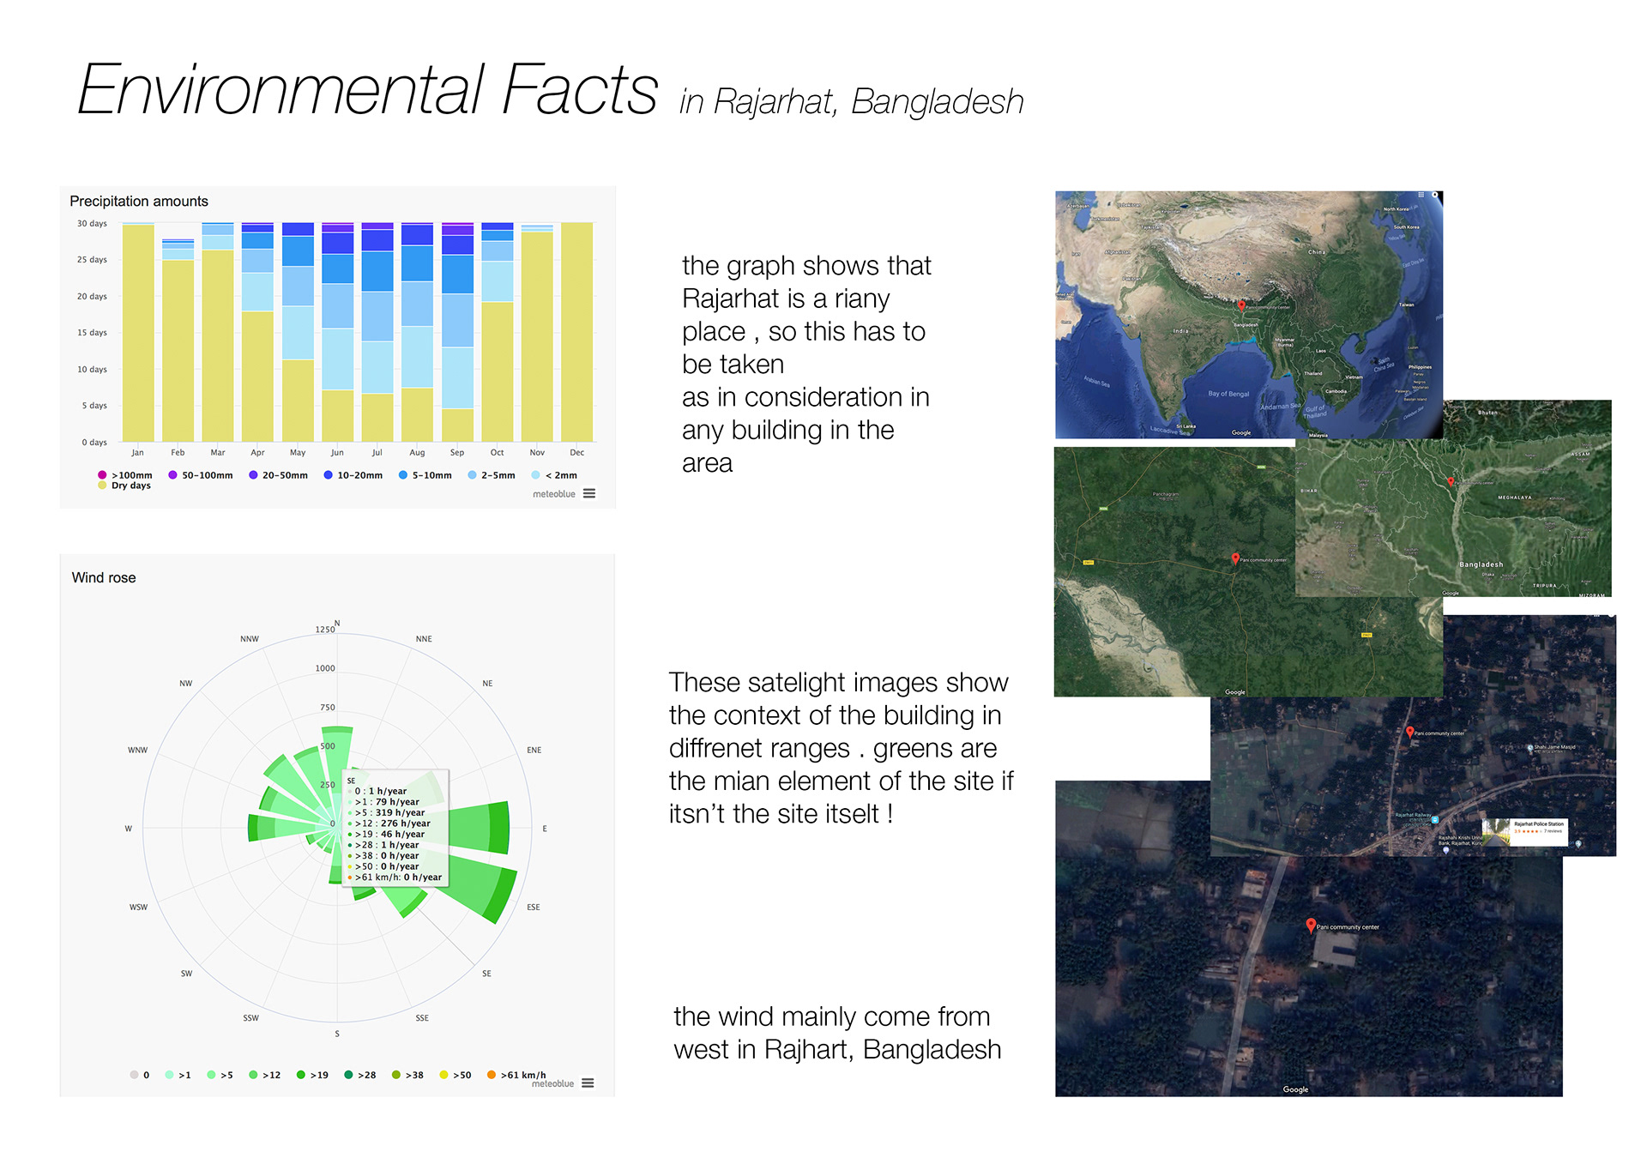The image size is (1647, 1164).
Task: Click the < 2mm light blue legend swatch
Action: coord(535,475)
